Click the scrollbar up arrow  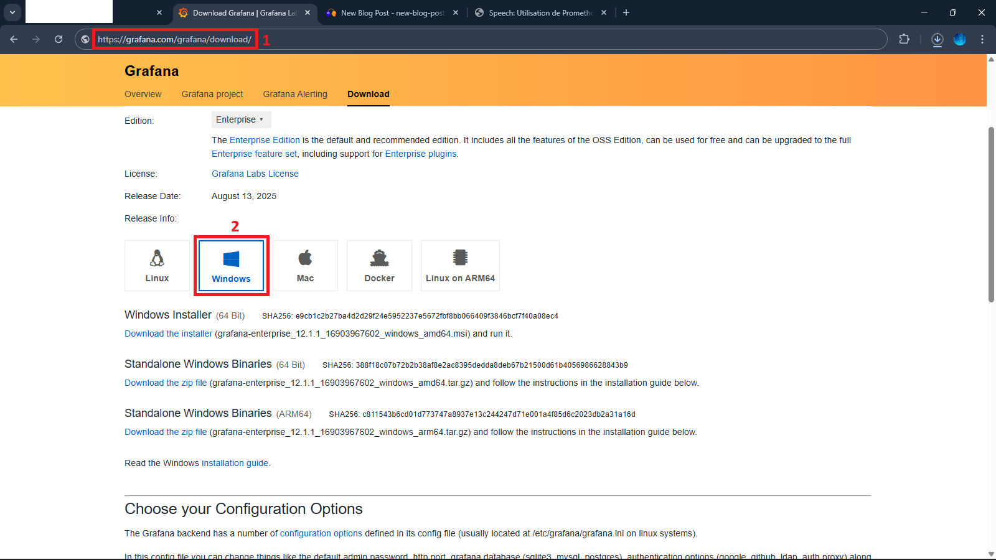(x=991, y=59)
